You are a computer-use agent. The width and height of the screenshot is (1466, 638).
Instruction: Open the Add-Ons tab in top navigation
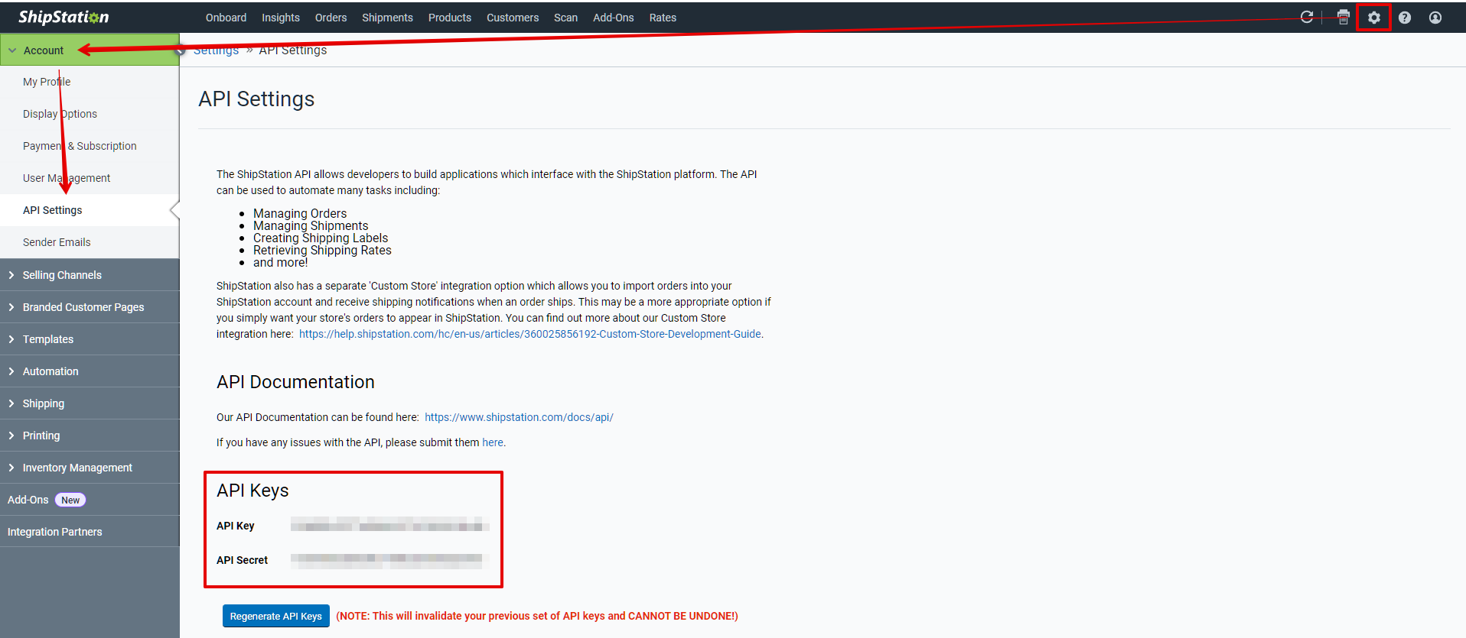pyautogui.click(x=614, y=18)
